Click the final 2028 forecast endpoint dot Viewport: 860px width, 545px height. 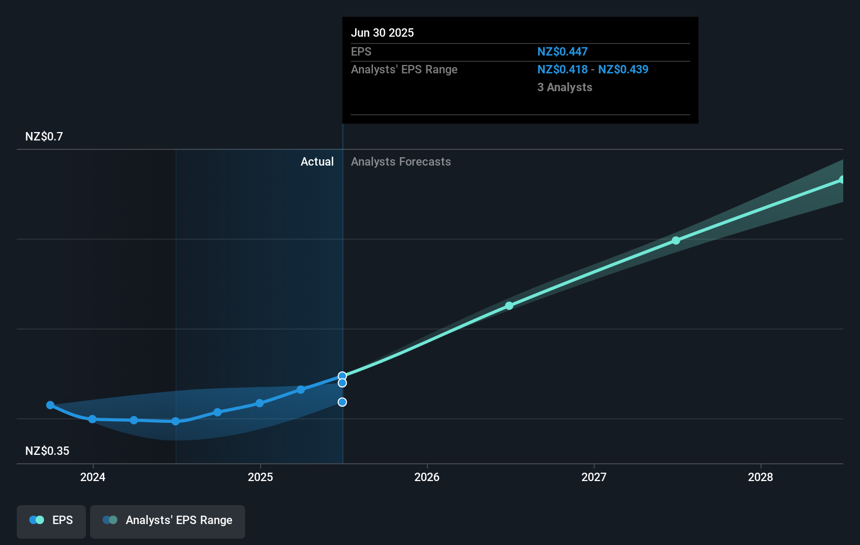(842, 180)
